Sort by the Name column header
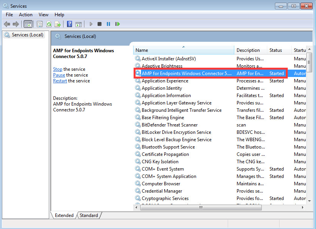Viewport: 316px width, 229px height. 184,50
